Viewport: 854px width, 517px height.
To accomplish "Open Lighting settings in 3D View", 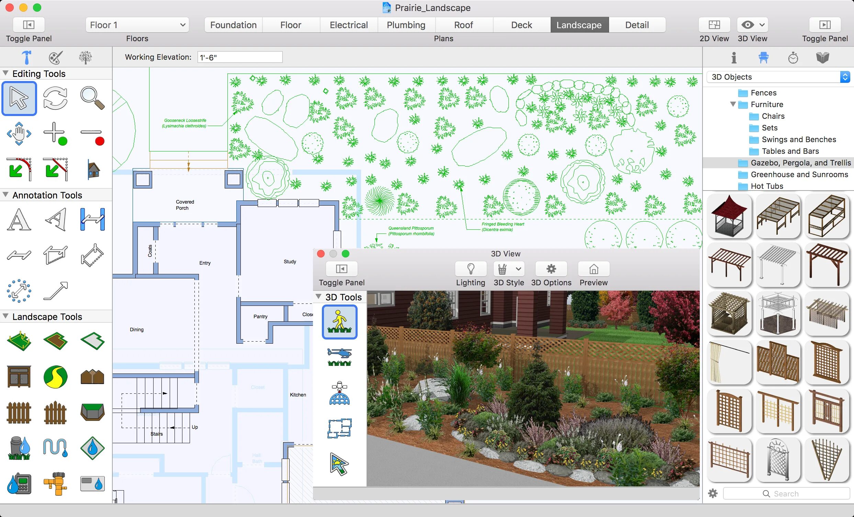I will click(x=471, y=269).
